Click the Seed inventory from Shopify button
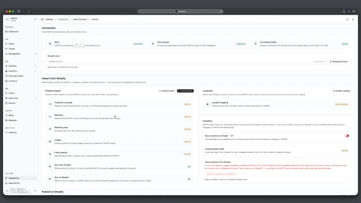Image resolution: width=361 pixels, height=203 pixels. point(221,174)
